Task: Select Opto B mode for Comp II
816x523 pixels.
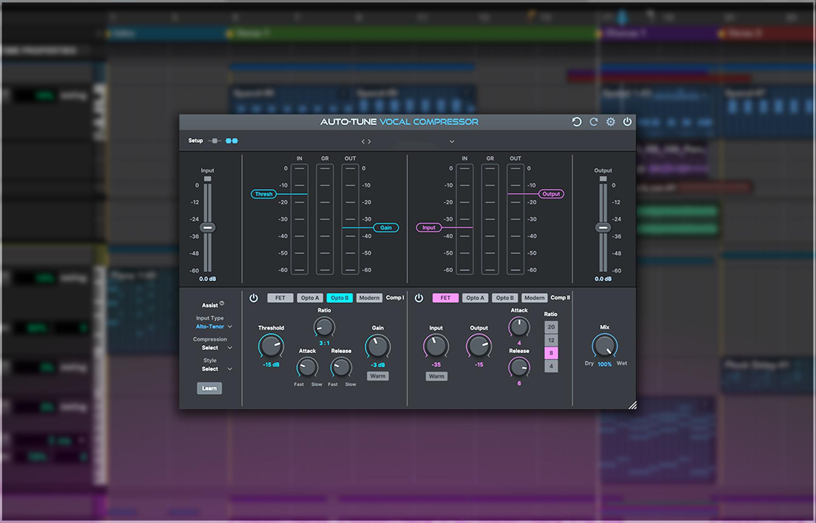Action: click(x=505, y=298)
